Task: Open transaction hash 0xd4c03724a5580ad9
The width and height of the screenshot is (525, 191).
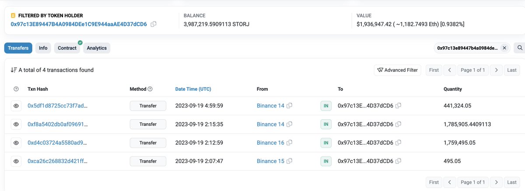Action: pos(58,143)
